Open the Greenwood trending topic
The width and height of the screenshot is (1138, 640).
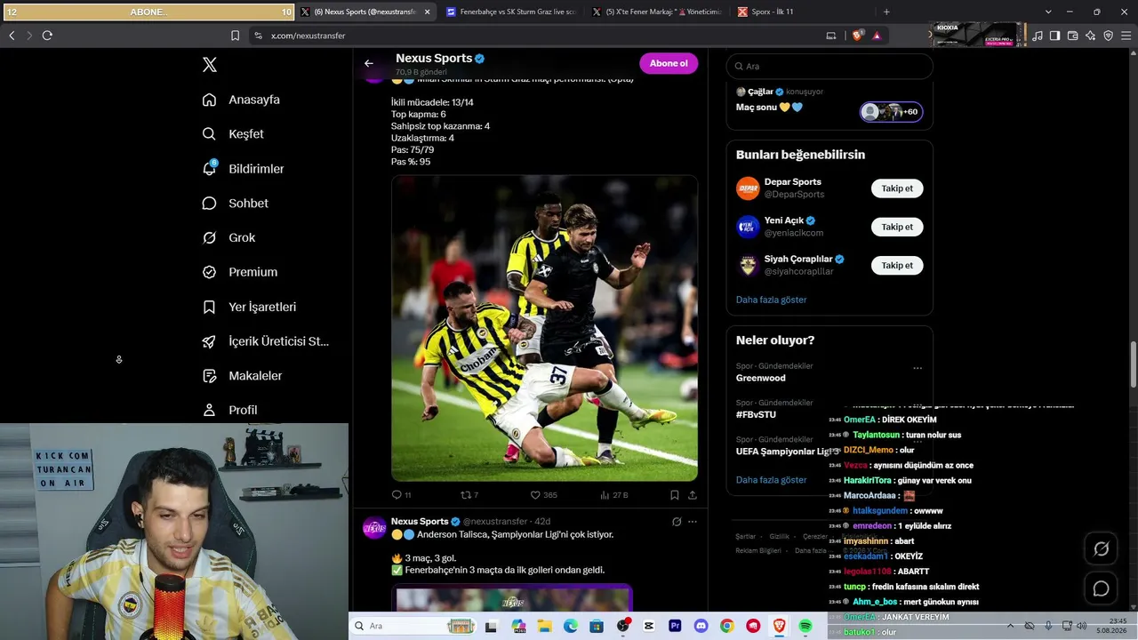coord(761,378)
